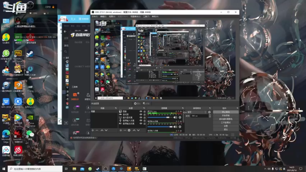Viewport: 306px width, 172px height.
Task: Open the scene transition type dropdown in OBS
Action: tap(197, 112)
